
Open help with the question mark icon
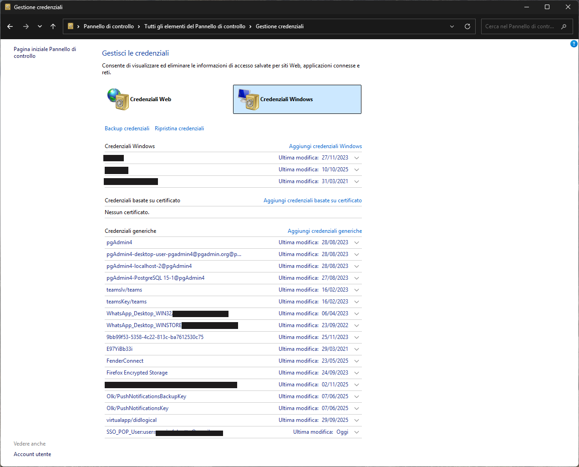coord(574,44)
